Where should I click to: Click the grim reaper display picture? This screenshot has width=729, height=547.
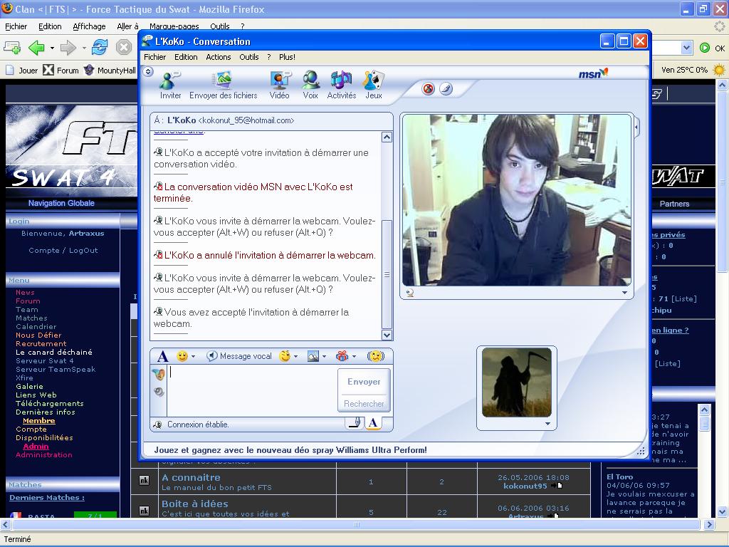click(x=517, y=382)
